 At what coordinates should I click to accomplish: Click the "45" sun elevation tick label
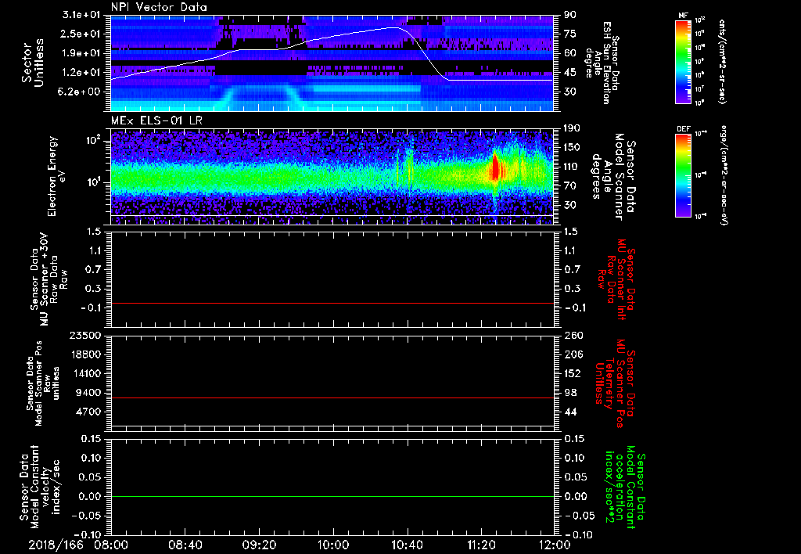click(x=569, y=73)
